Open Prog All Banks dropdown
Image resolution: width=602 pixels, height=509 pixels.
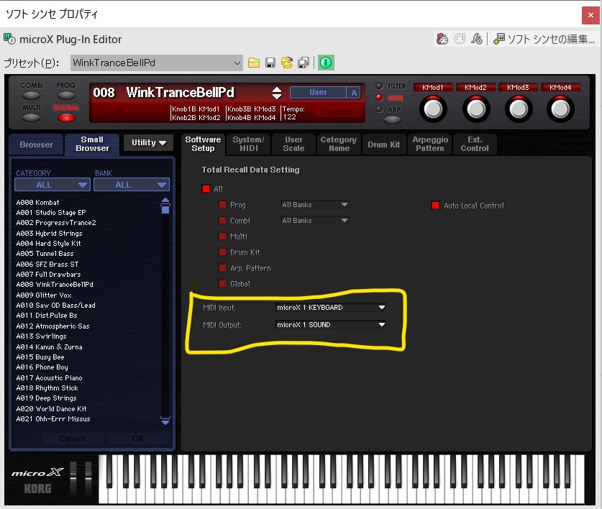[315, 205]
